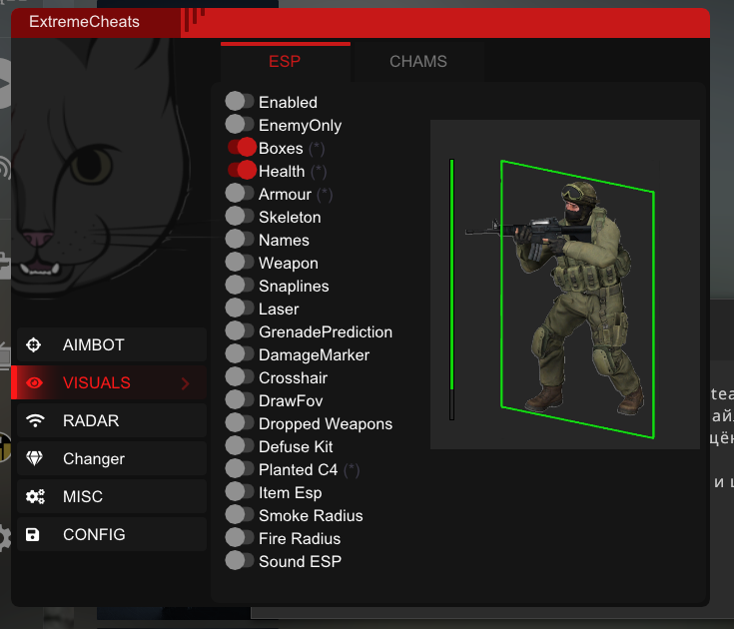Click the ExtremeCheats title text

point(84,22)
